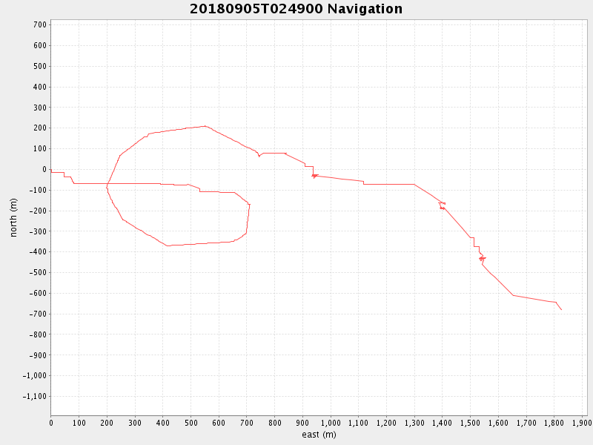The width and height of the screenshot is (593, 445).
Task: Click the -1,100 tick on the north axis
Action: click(34, 396)
